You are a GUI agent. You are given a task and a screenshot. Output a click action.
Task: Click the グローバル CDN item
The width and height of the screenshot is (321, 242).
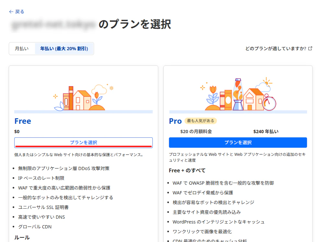[x=35, y=227]
